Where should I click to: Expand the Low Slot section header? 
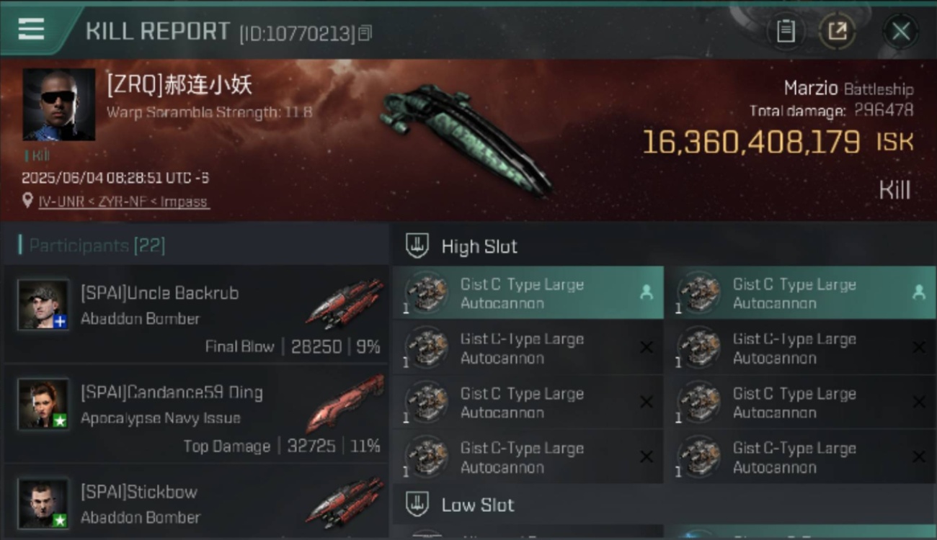(664, 505)
